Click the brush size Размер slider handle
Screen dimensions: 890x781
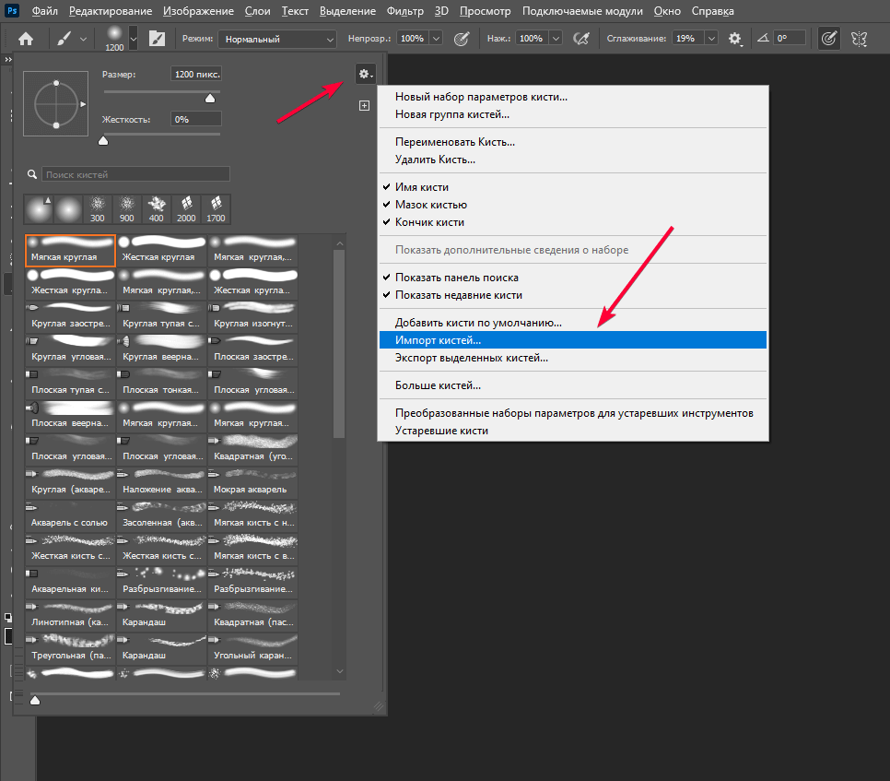point(210,99)
